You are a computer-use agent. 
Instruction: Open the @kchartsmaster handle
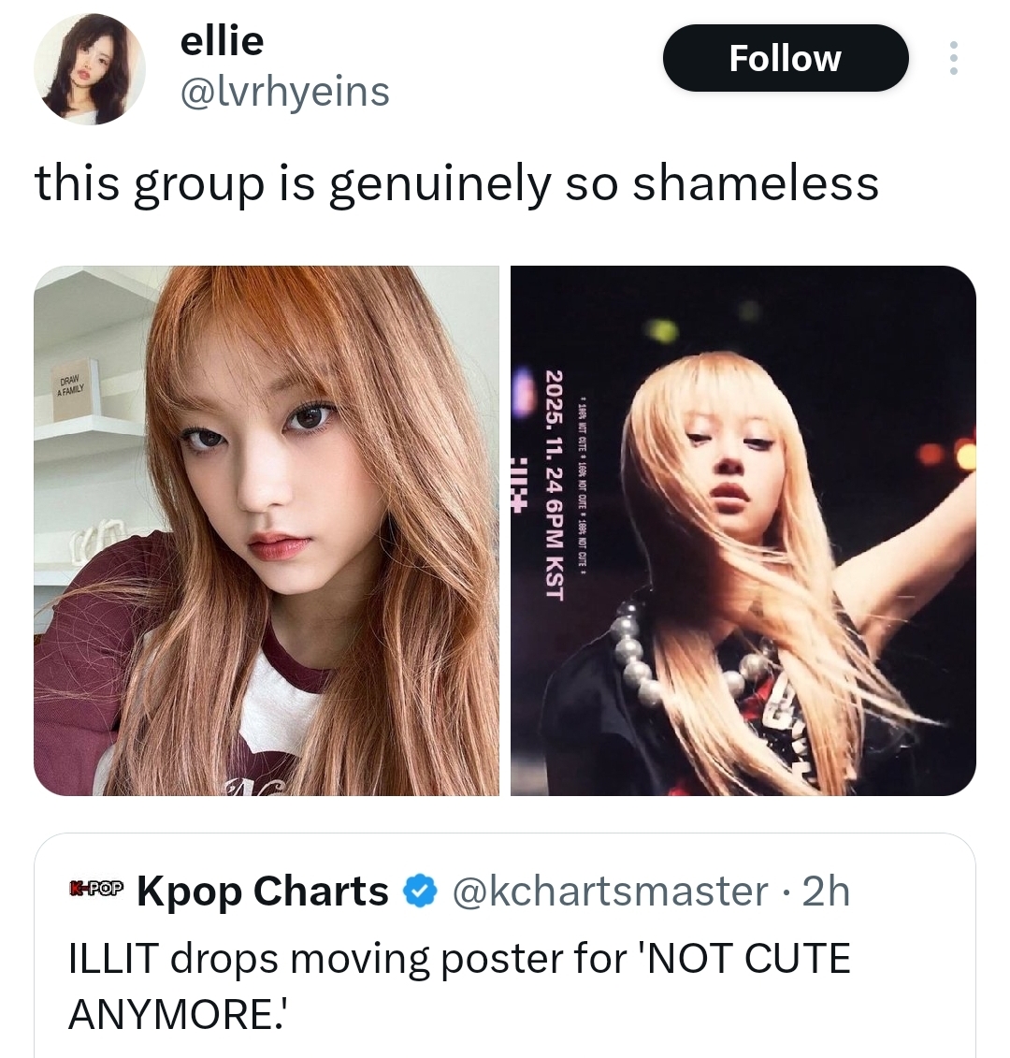point(610,891)
